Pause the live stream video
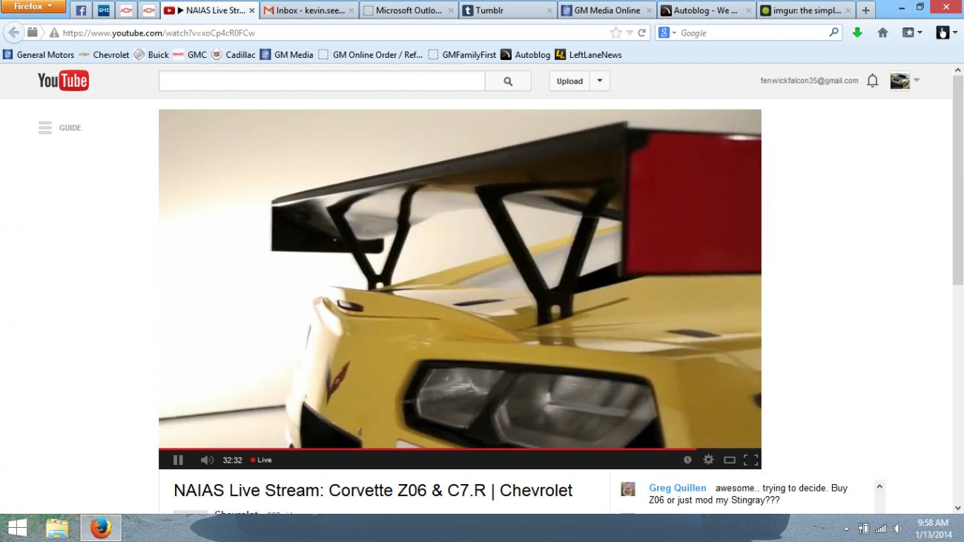The width and height of the screenshot is (964, 542). point(178,460)
